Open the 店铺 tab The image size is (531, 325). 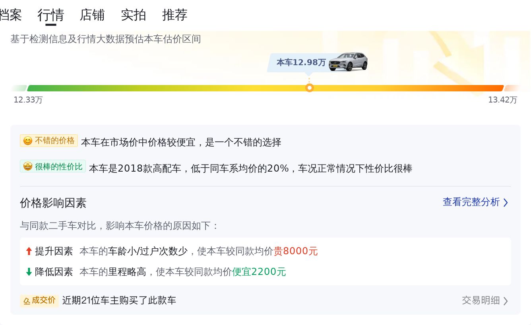[x=92, y=15]
